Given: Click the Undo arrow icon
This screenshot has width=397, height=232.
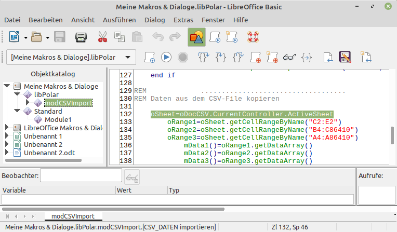Looking at the screenshot, I should point(158,37).
